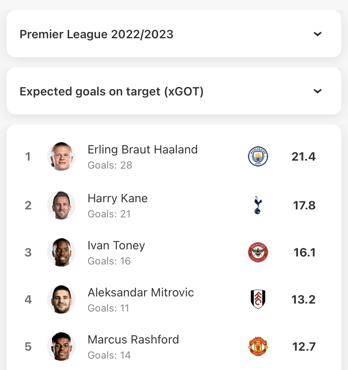Viewport: 348px width, 370px height.
Task: Select the Ivan Toney name link
Action: pos(116,246)
